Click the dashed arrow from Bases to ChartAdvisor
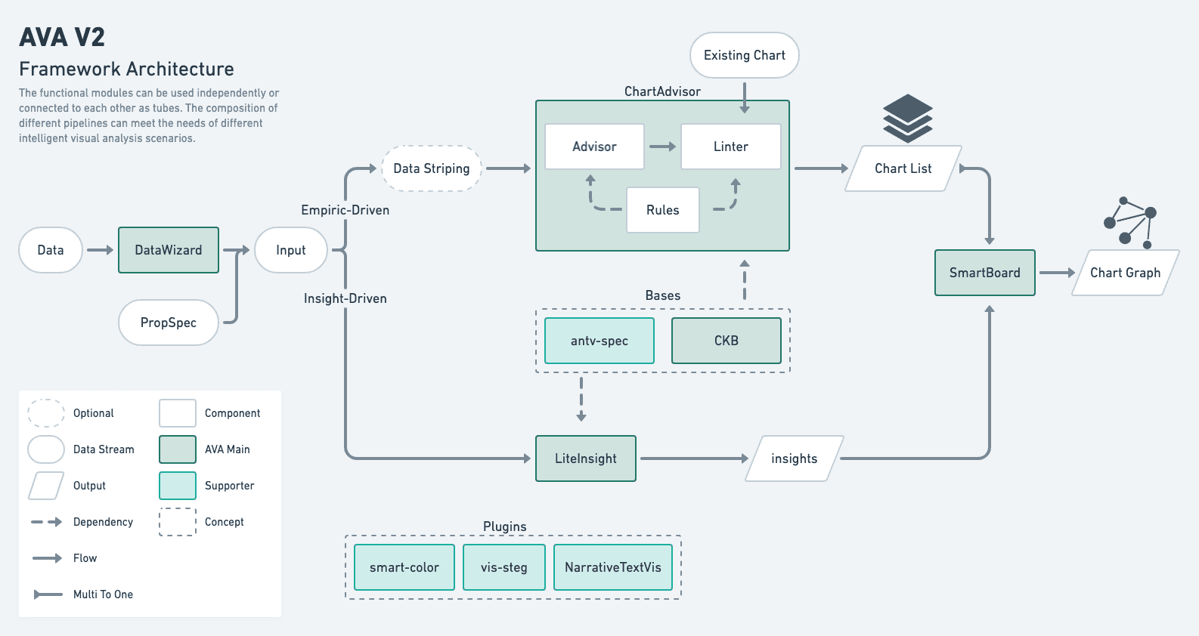The image size is (1199, 636). tap(745, 279)
